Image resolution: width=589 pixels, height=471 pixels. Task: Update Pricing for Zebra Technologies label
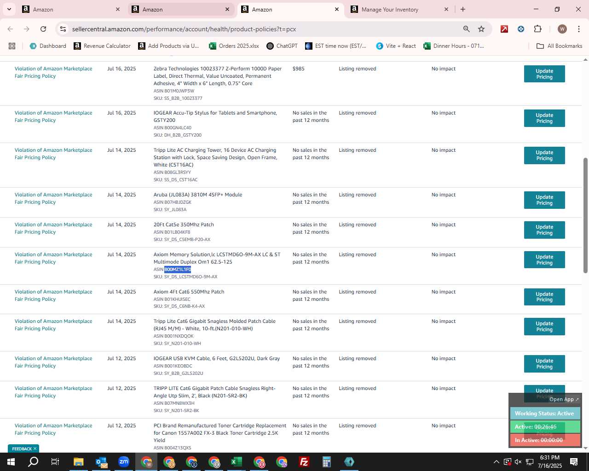pyautogui.click(x=544, y=74)
